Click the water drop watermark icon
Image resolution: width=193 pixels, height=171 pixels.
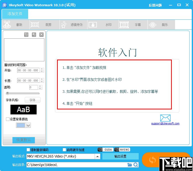tap(93, 25)
